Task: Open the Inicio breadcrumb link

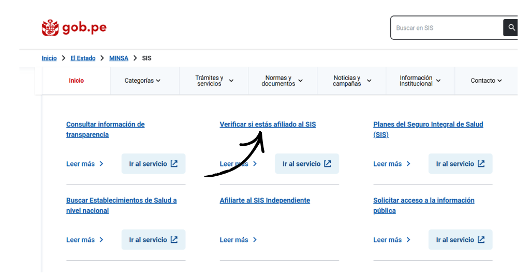Action: coord(49,58)
